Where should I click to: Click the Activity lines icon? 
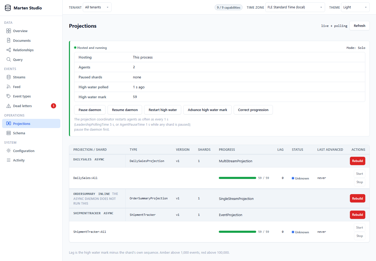pos(9,160)
